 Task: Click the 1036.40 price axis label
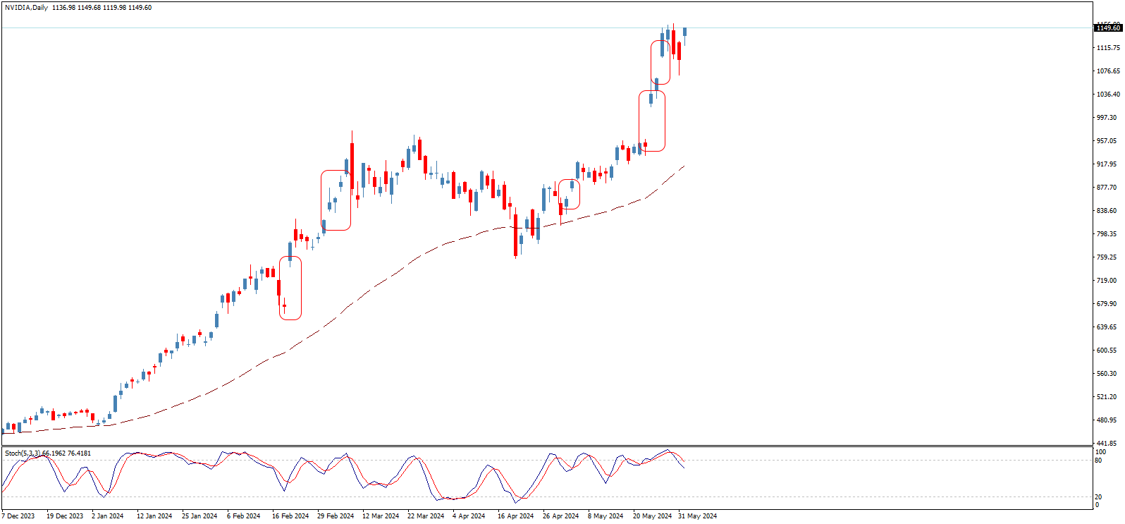pyautogui.click(x=1107, y=95)
